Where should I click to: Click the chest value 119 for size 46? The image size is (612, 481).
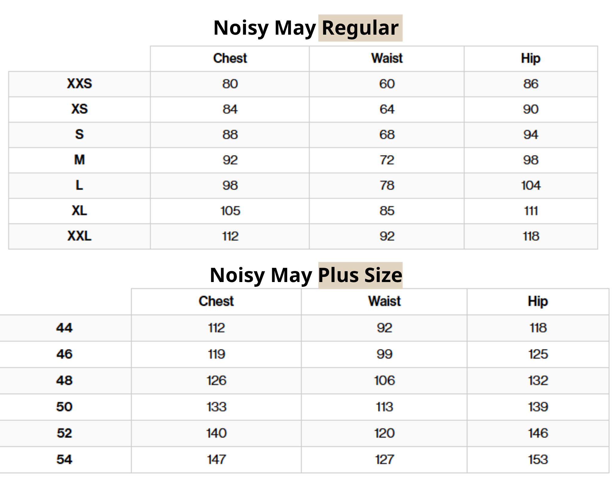pos(216,354)
